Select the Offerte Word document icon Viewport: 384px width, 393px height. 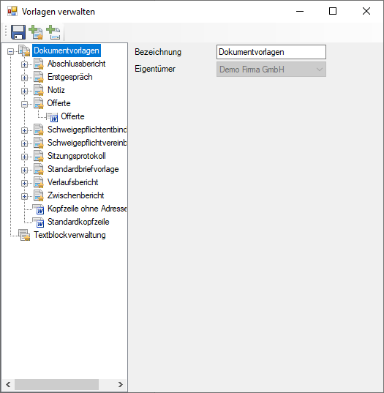point(53,116)
